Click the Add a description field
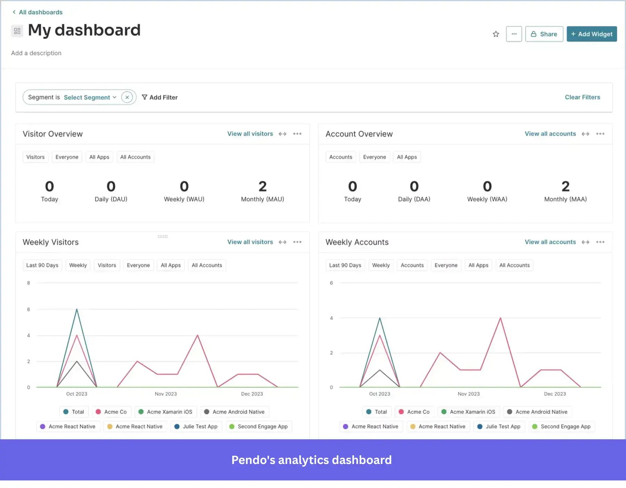 36,53
